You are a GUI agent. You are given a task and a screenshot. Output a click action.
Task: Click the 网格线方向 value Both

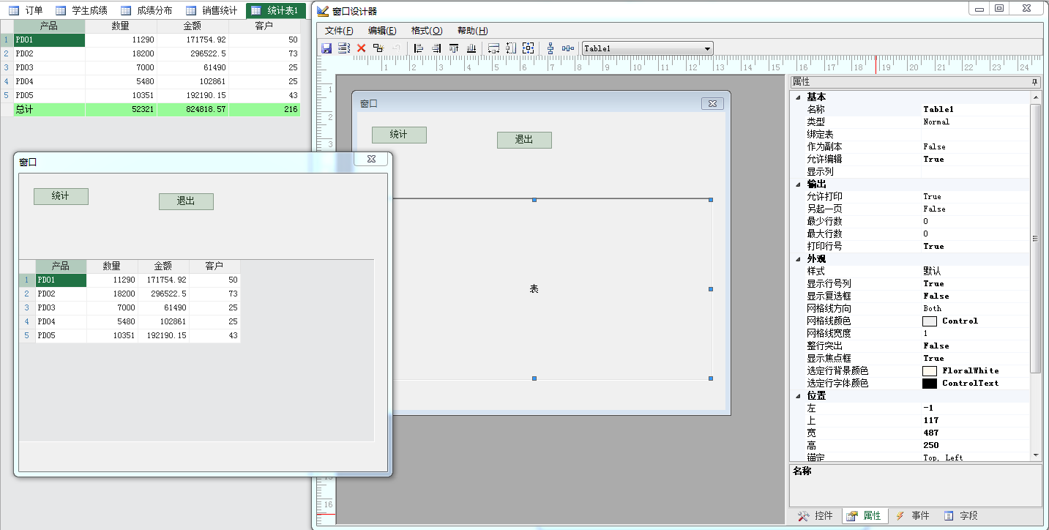coord(975,308)
